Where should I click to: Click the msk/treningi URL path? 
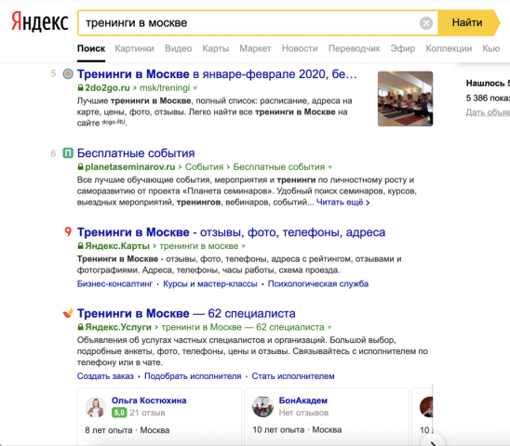click(x=165, y=87)
